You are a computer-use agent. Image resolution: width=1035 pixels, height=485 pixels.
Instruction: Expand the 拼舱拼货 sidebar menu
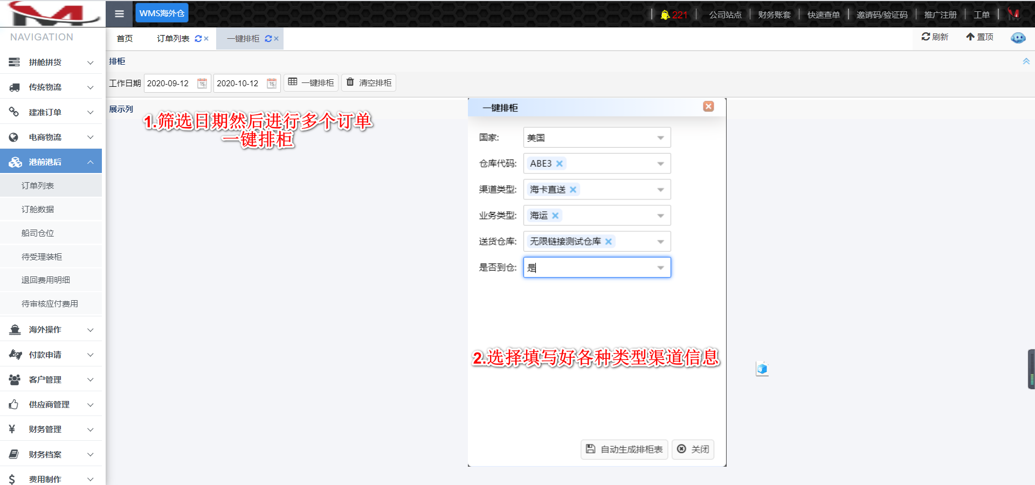[x=51, y=63]
